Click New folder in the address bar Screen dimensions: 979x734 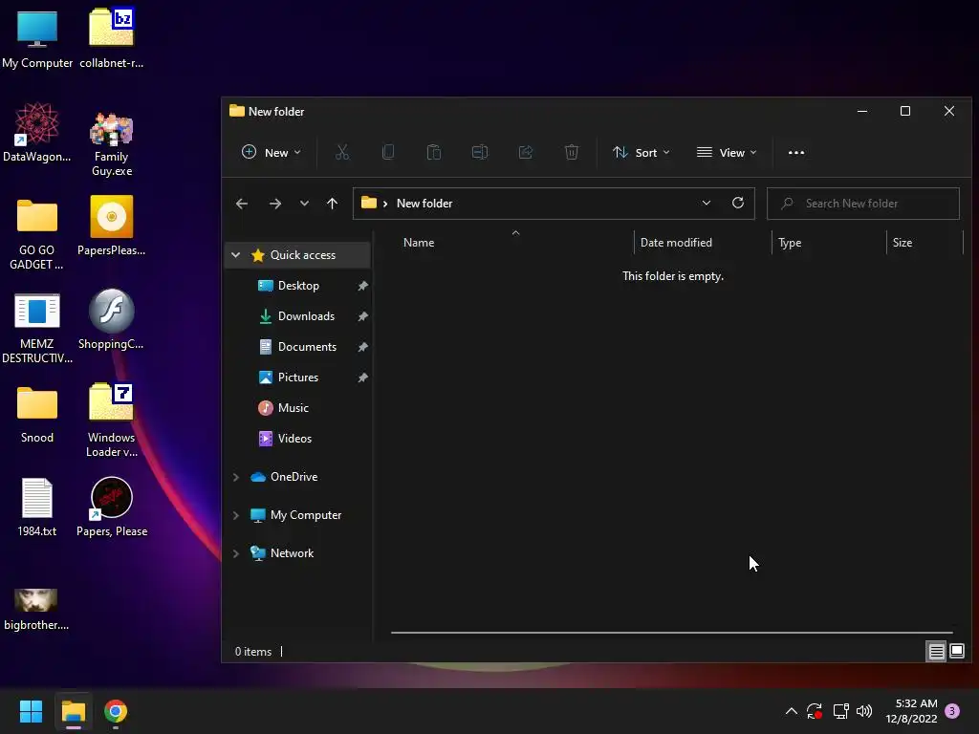pos(424,204)
